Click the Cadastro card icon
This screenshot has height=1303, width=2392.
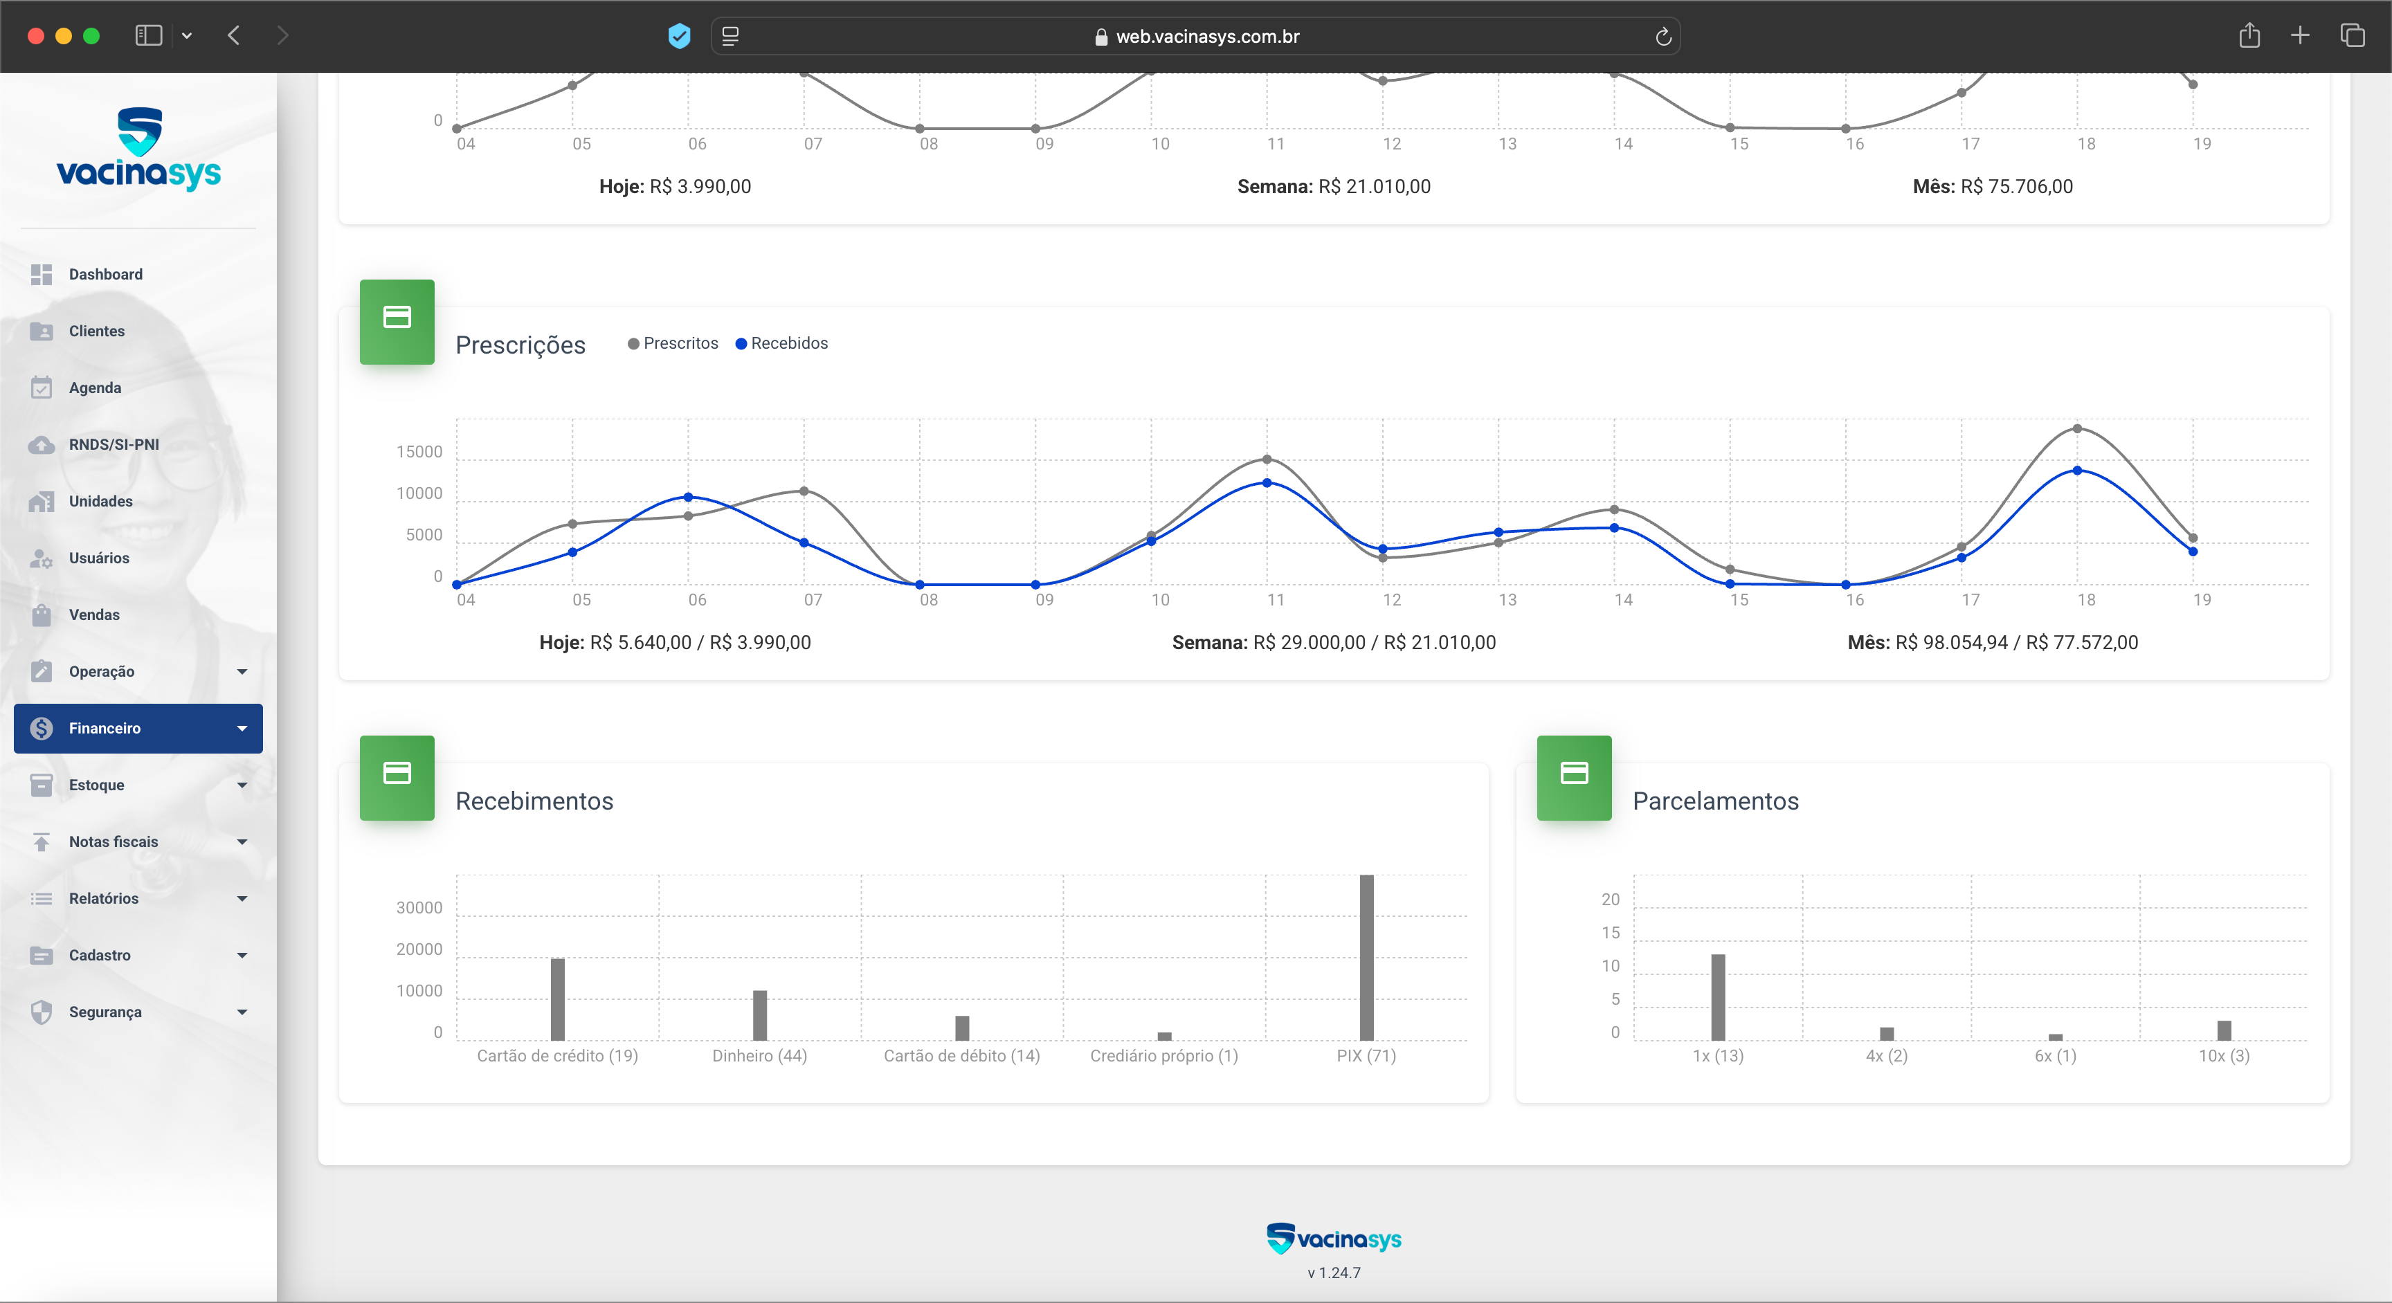41,955
